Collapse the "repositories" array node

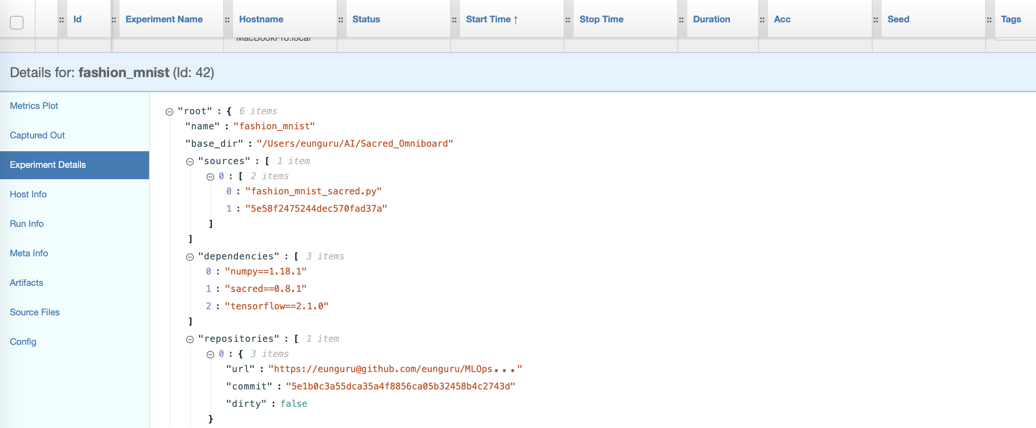click(190, 339)
